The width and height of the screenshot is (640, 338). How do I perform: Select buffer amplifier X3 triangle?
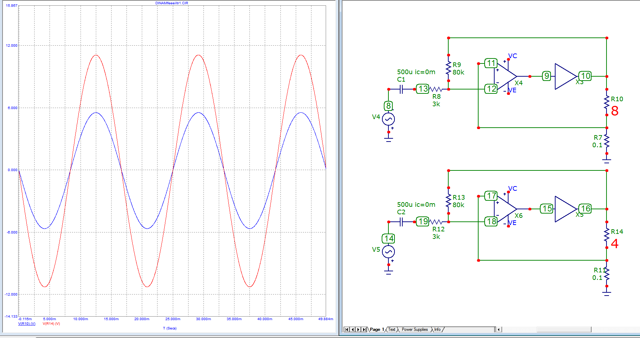click(566, 76)
